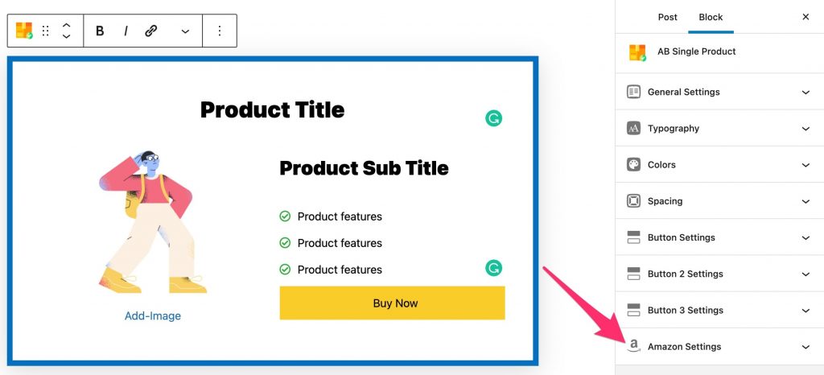Expand the Amazon Settings panel
Viewport: 824px width, 375px height.
click(x=719, y=347)
